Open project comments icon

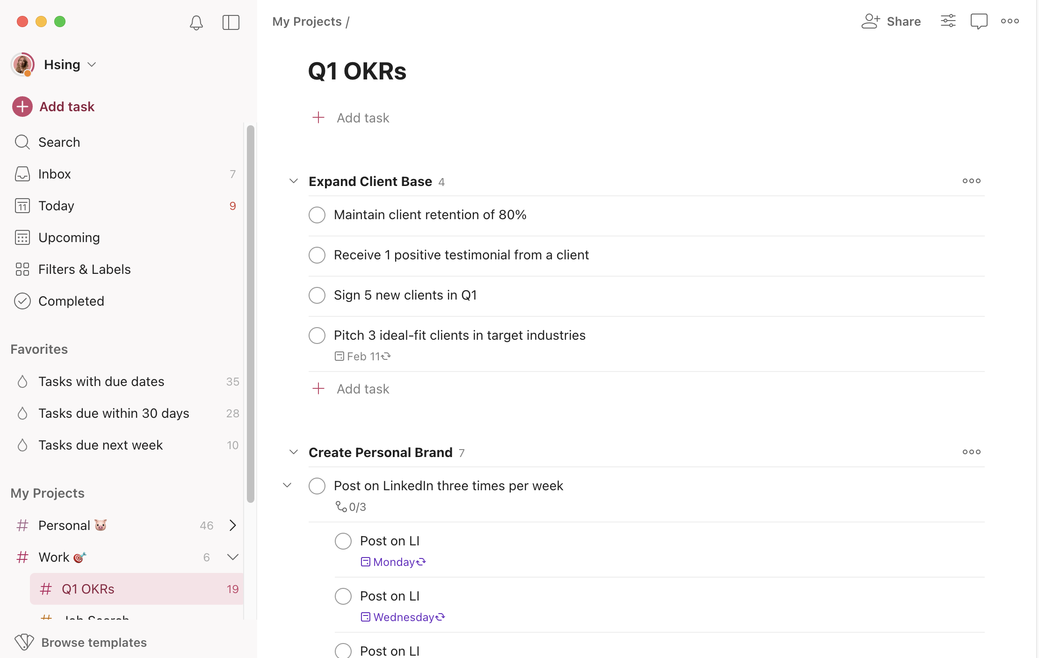[x=979, y=21]
